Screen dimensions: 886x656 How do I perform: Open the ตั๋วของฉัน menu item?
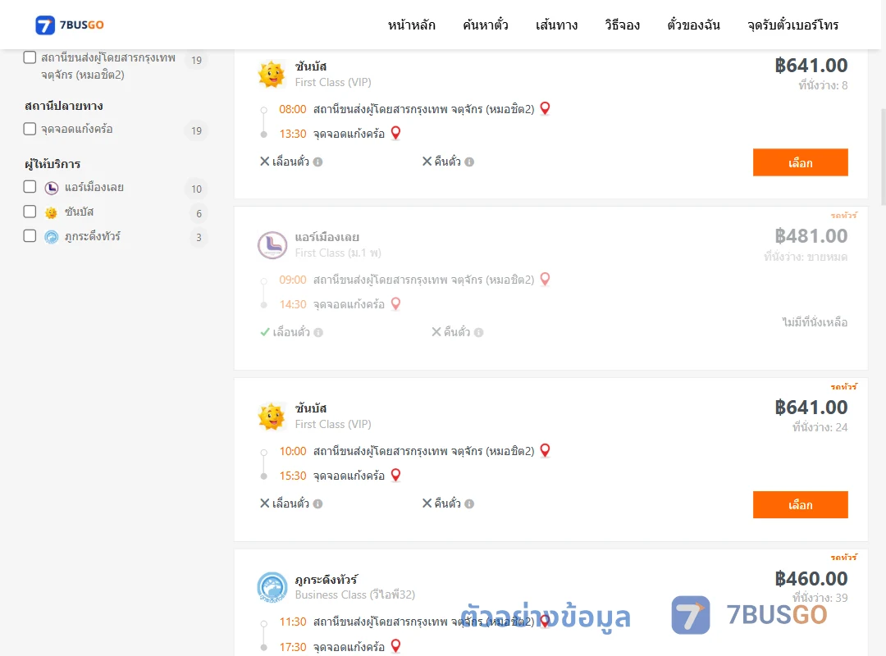(693, 25)
